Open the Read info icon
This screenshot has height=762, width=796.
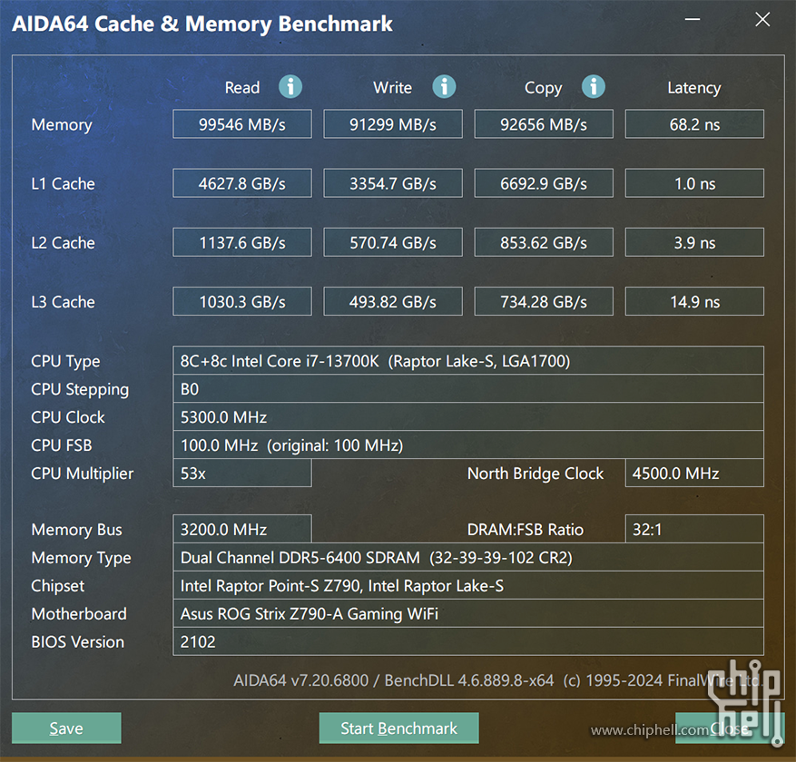[x=290, y=87]
